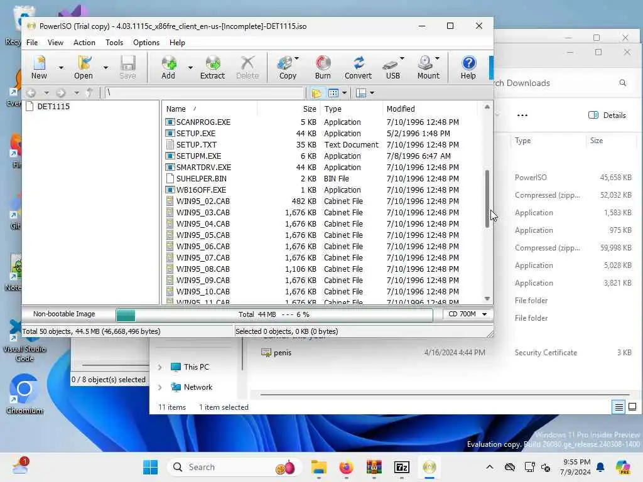Open Firefox from the taskbar
643x482 pixels.
coord(347,467)
